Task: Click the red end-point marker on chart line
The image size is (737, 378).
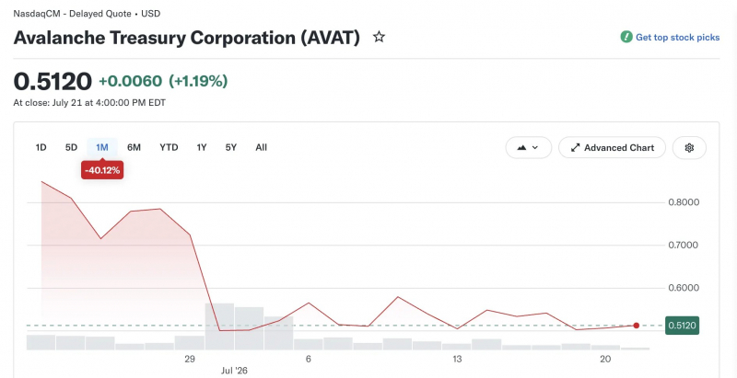Action: 636,326
